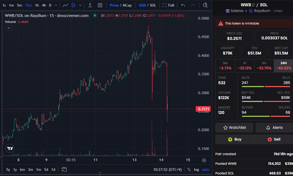Select the 6H stats tab

click(264, 66)
